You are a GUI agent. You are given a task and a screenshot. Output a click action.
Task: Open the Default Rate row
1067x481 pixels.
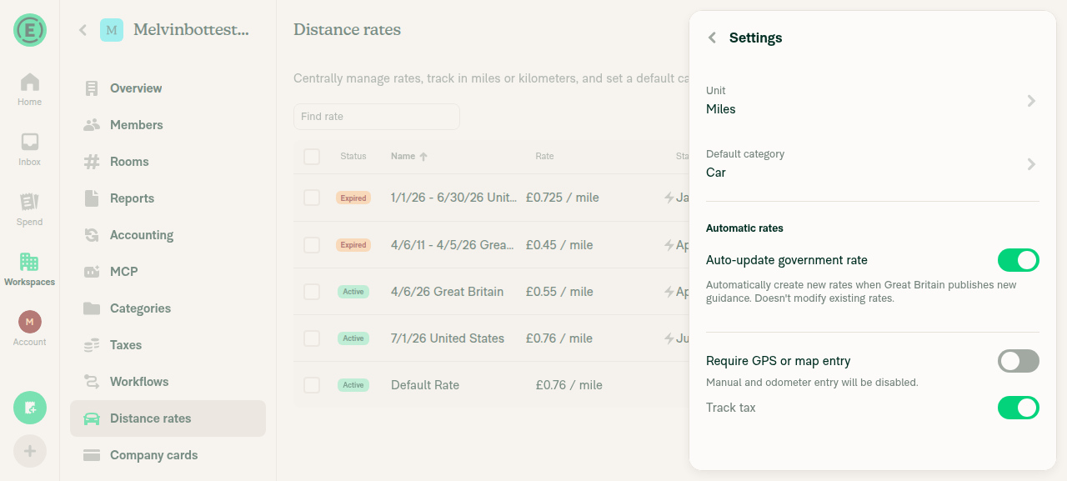492,385
